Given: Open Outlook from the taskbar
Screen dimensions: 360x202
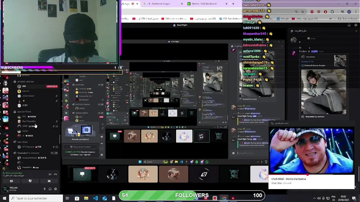Looking at the screenshot, I should tap(105, 198).
